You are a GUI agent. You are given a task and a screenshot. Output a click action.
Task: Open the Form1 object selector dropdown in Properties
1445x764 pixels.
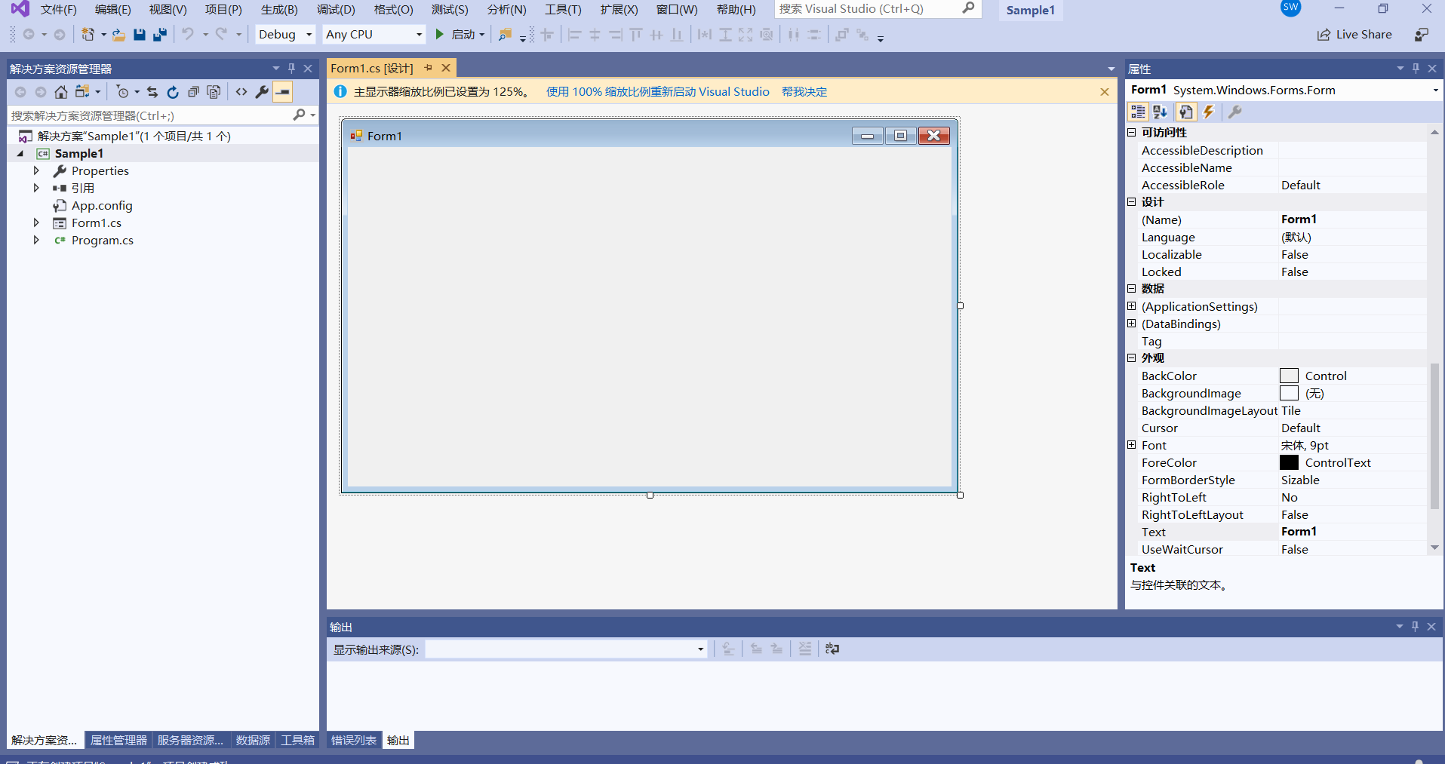click(x=1434, y=90)
